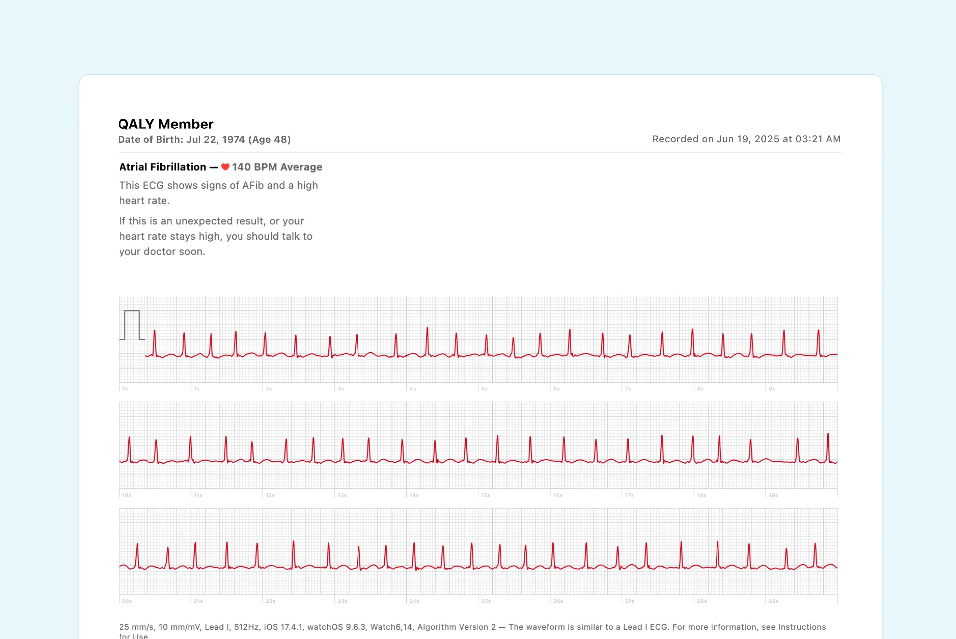This screenshot has width=956, height=639.
Task: Click the 0s time marker
Action: [x=125, y=389]
